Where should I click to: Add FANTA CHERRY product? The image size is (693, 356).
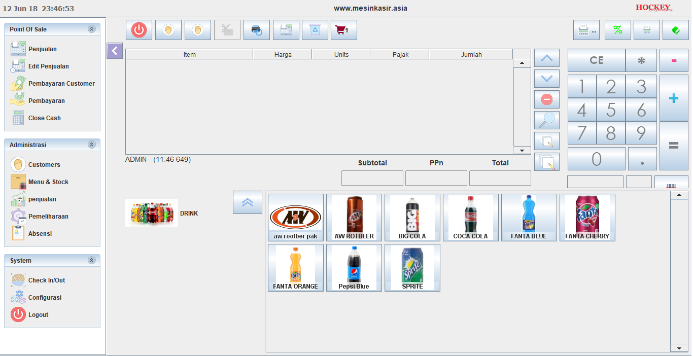point(587,218)
